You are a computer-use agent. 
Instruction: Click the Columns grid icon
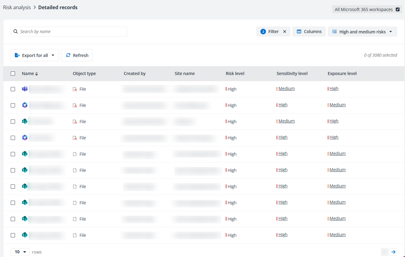point(299,31)
